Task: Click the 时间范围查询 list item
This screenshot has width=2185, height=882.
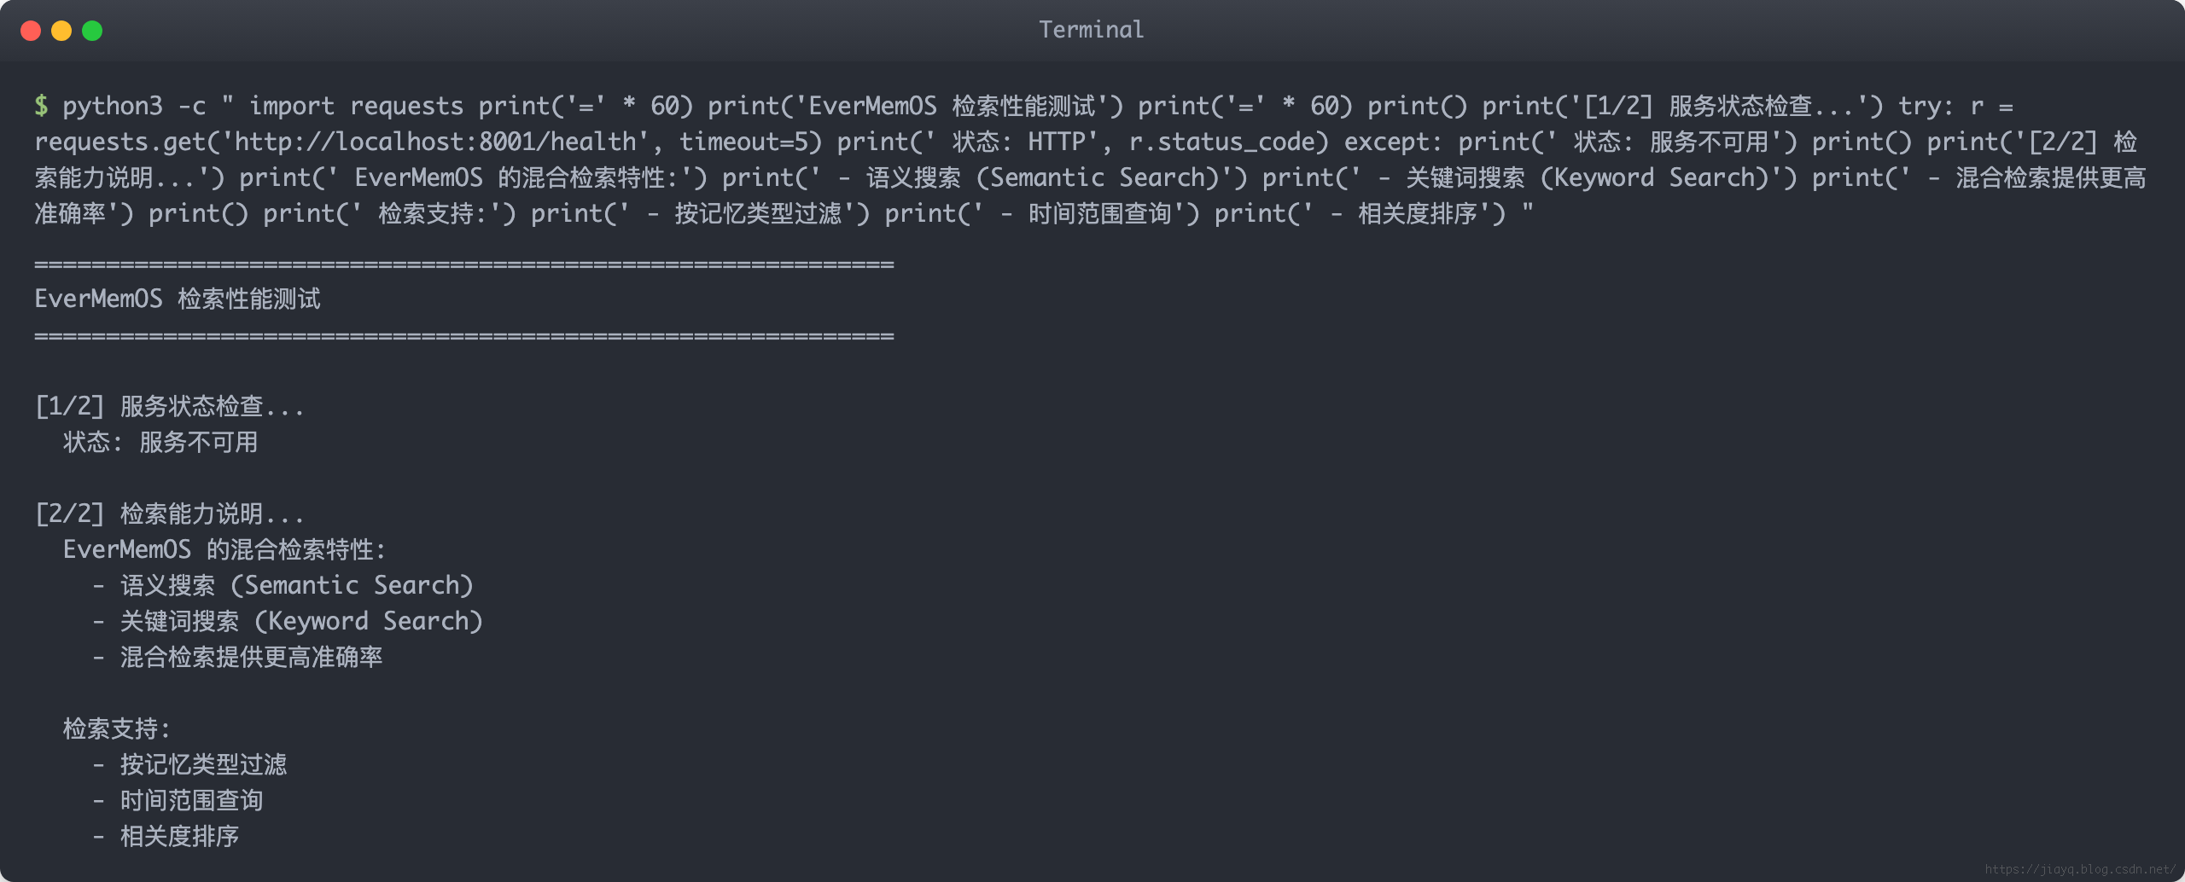Action: tap(178, 800)
